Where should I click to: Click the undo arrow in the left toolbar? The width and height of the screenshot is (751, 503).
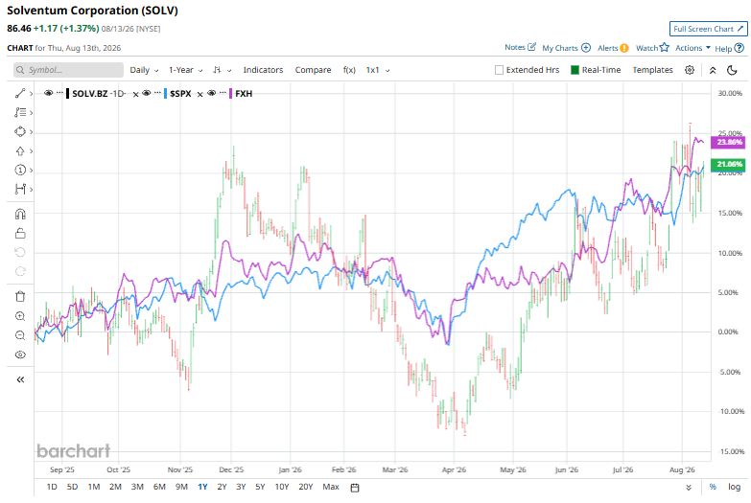[x=20, y=252]
